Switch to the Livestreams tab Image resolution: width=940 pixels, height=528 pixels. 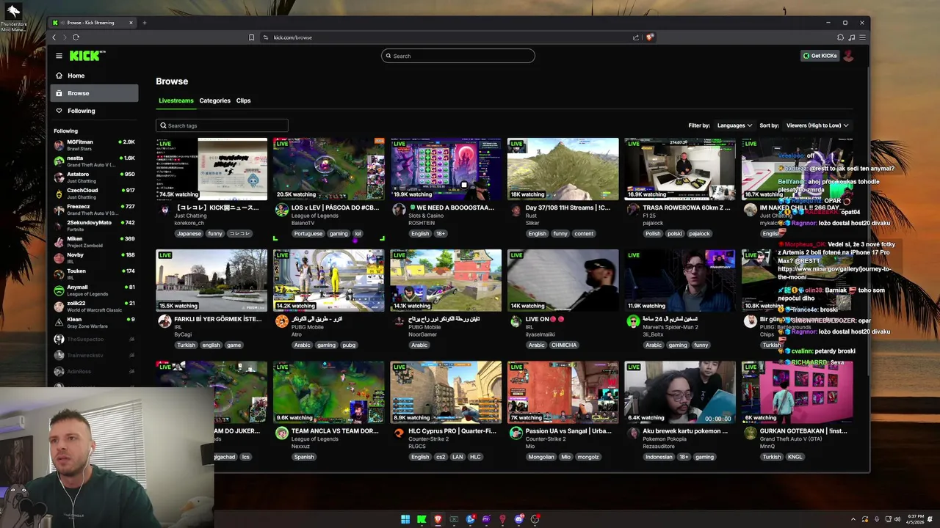[176, 100]
